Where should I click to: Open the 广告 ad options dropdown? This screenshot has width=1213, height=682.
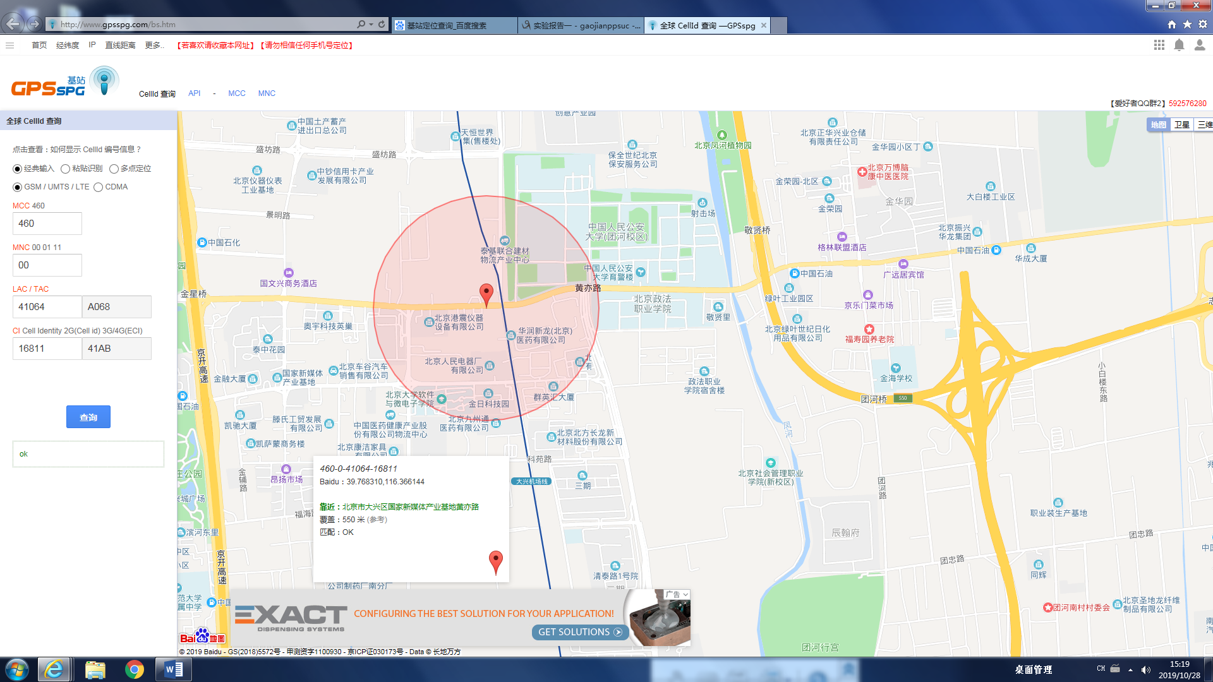coord(676,594)
